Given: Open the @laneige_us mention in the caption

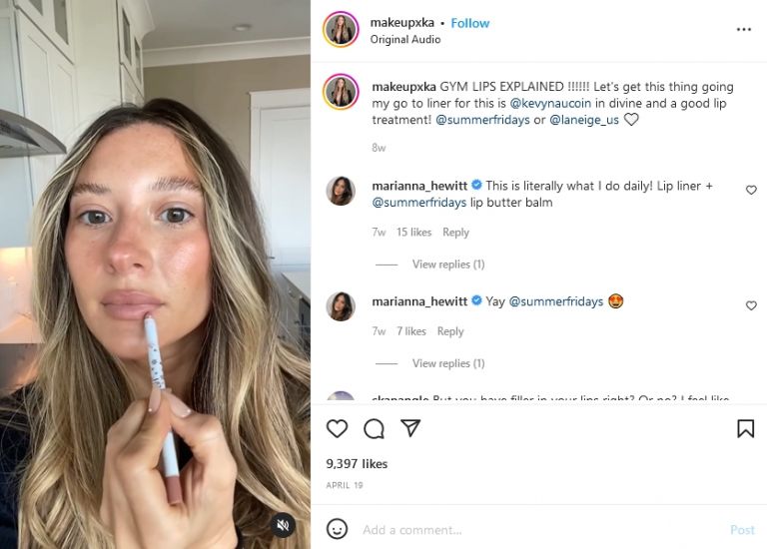Looking at the screenshot, I should click(x=584, y=120).
